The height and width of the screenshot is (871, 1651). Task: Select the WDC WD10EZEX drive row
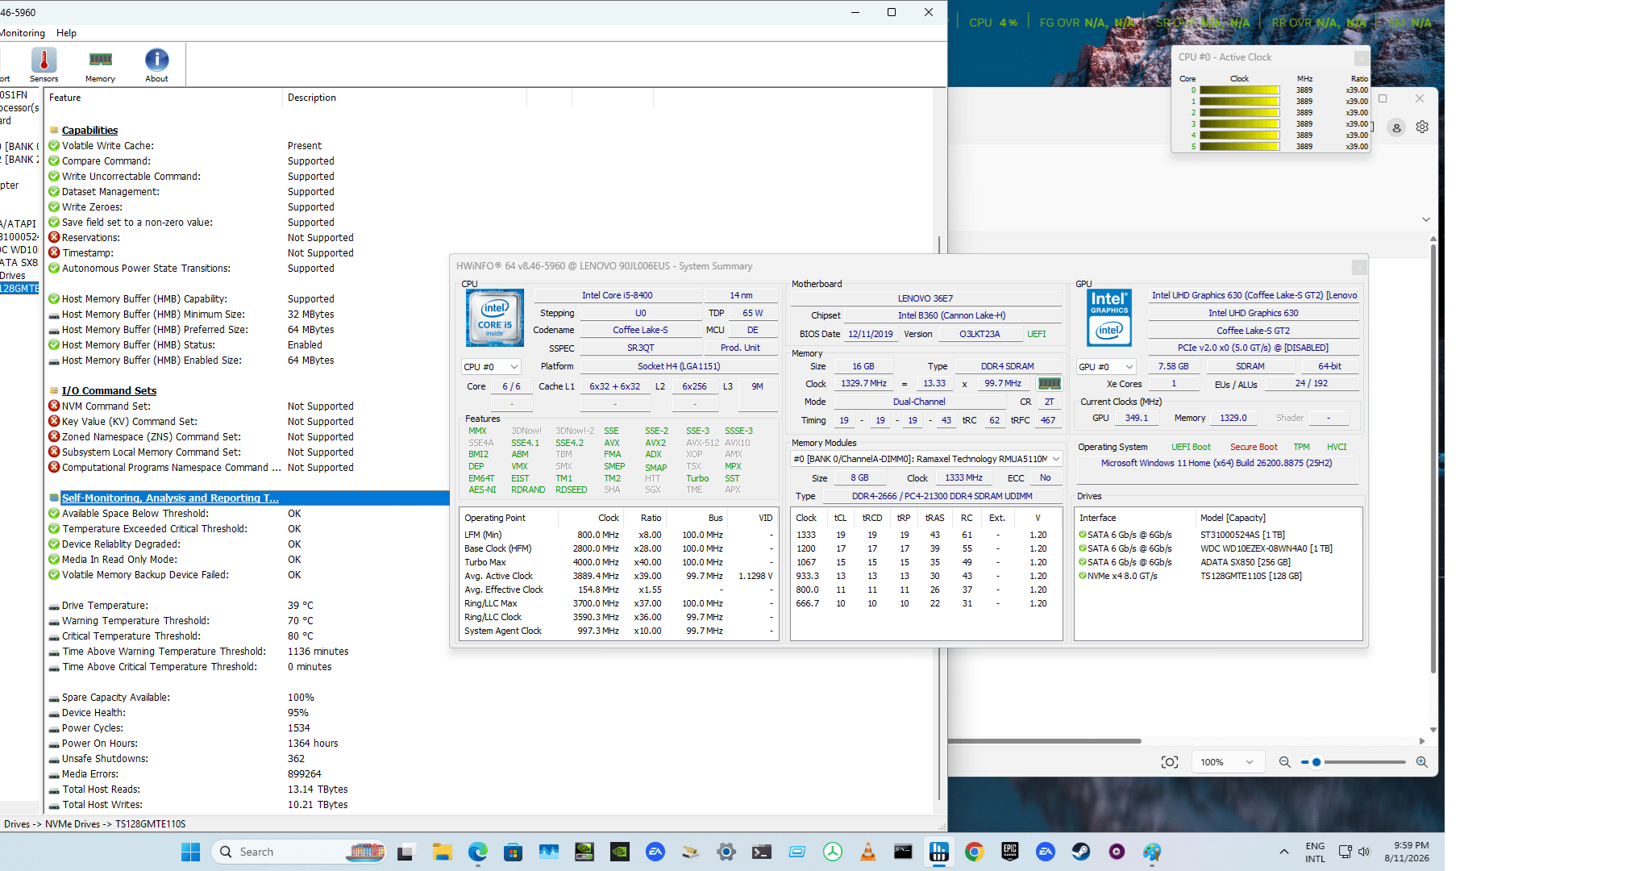coord(1218,548)
